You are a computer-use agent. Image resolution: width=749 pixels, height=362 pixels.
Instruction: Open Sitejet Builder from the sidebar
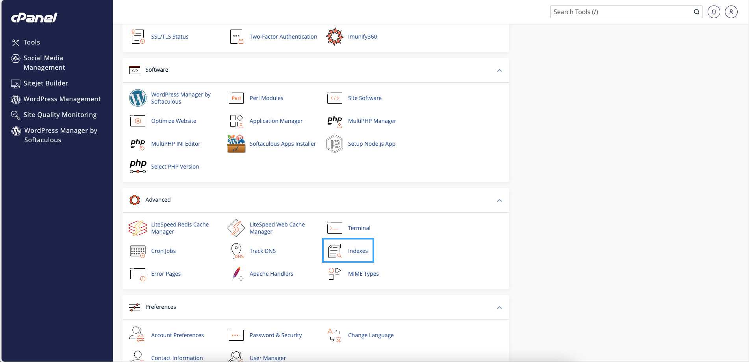point(44,83)
